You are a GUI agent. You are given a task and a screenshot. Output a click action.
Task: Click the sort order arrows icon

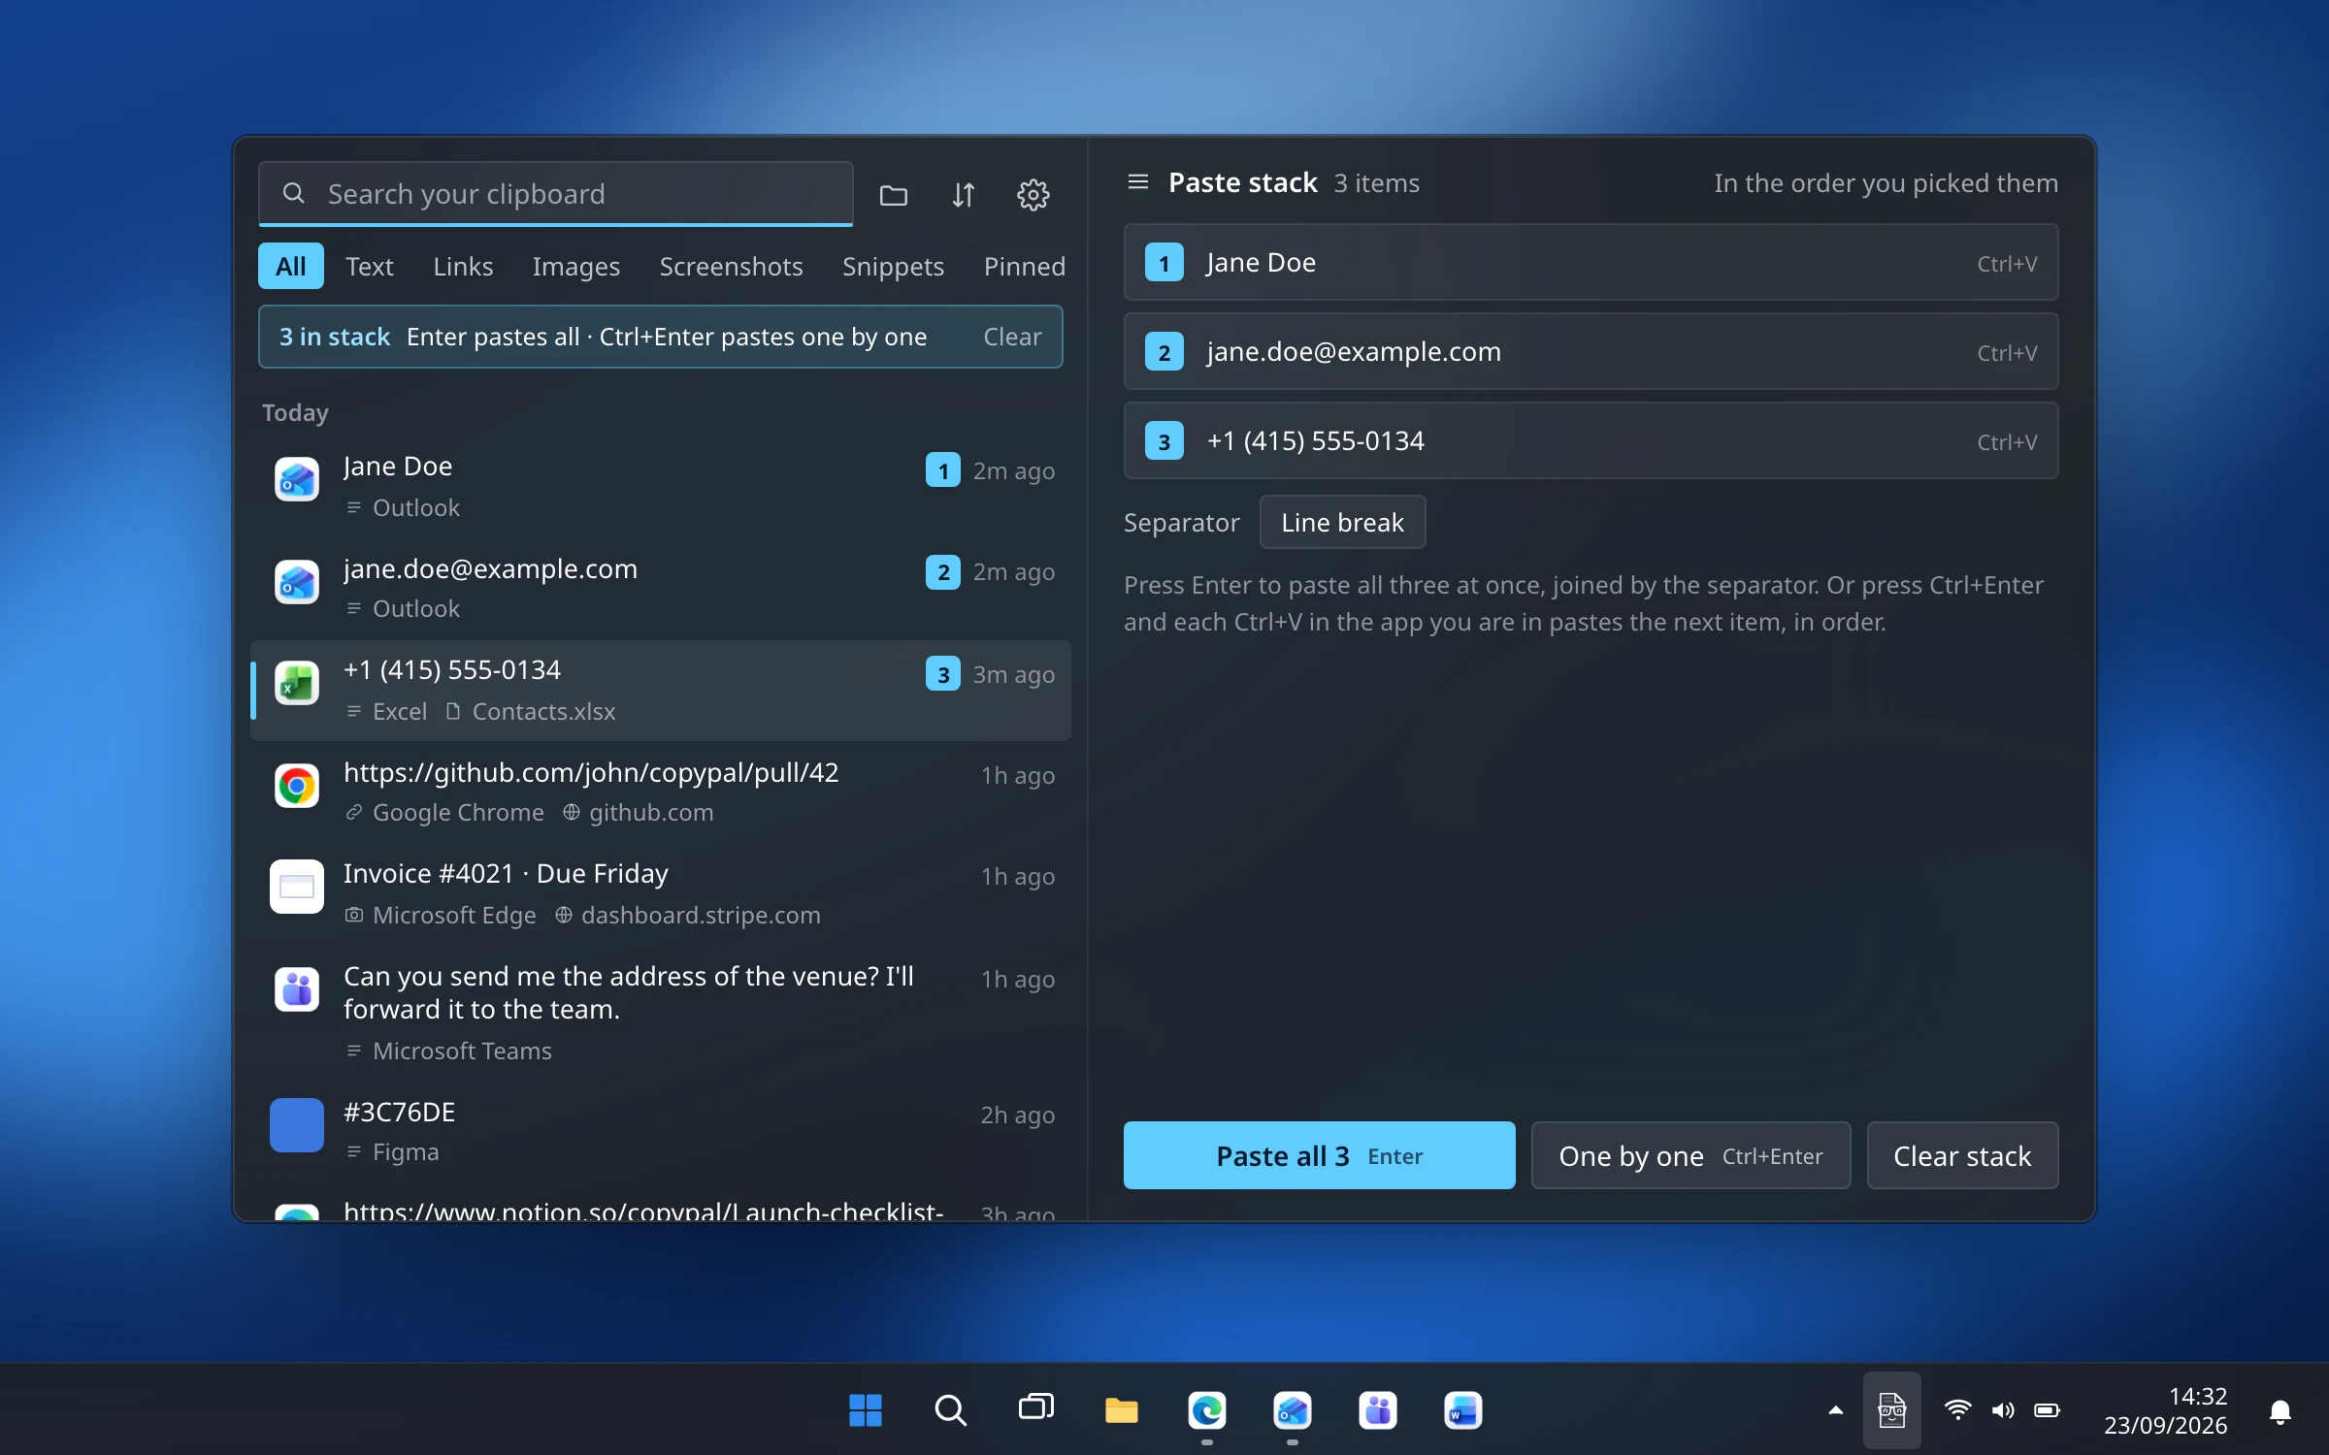pos(963,195)
